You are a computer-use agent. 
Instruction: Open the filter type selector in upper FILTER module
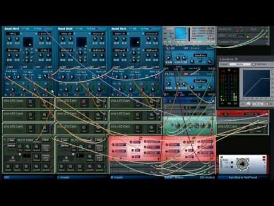click(200, 56)
